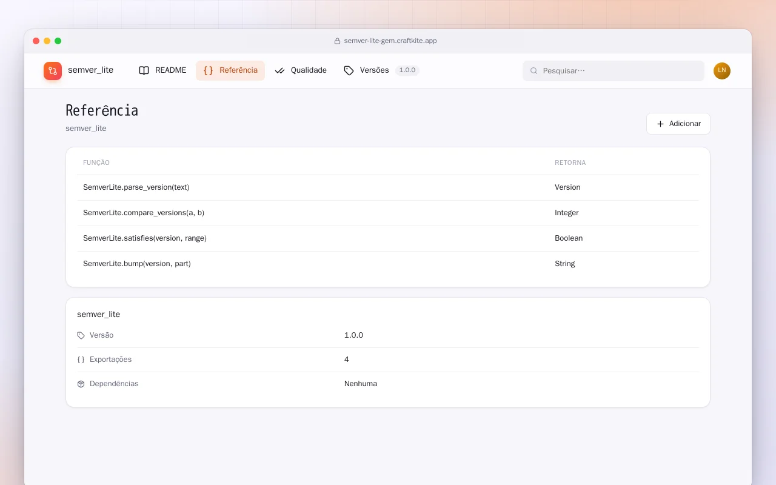
Task: Click the Versões tag icon
Action: (x=349, y=70)
